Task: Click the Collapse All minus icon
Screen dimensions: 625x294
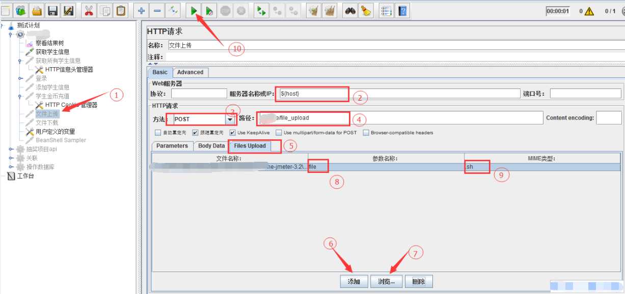Action: coord(157,10)
